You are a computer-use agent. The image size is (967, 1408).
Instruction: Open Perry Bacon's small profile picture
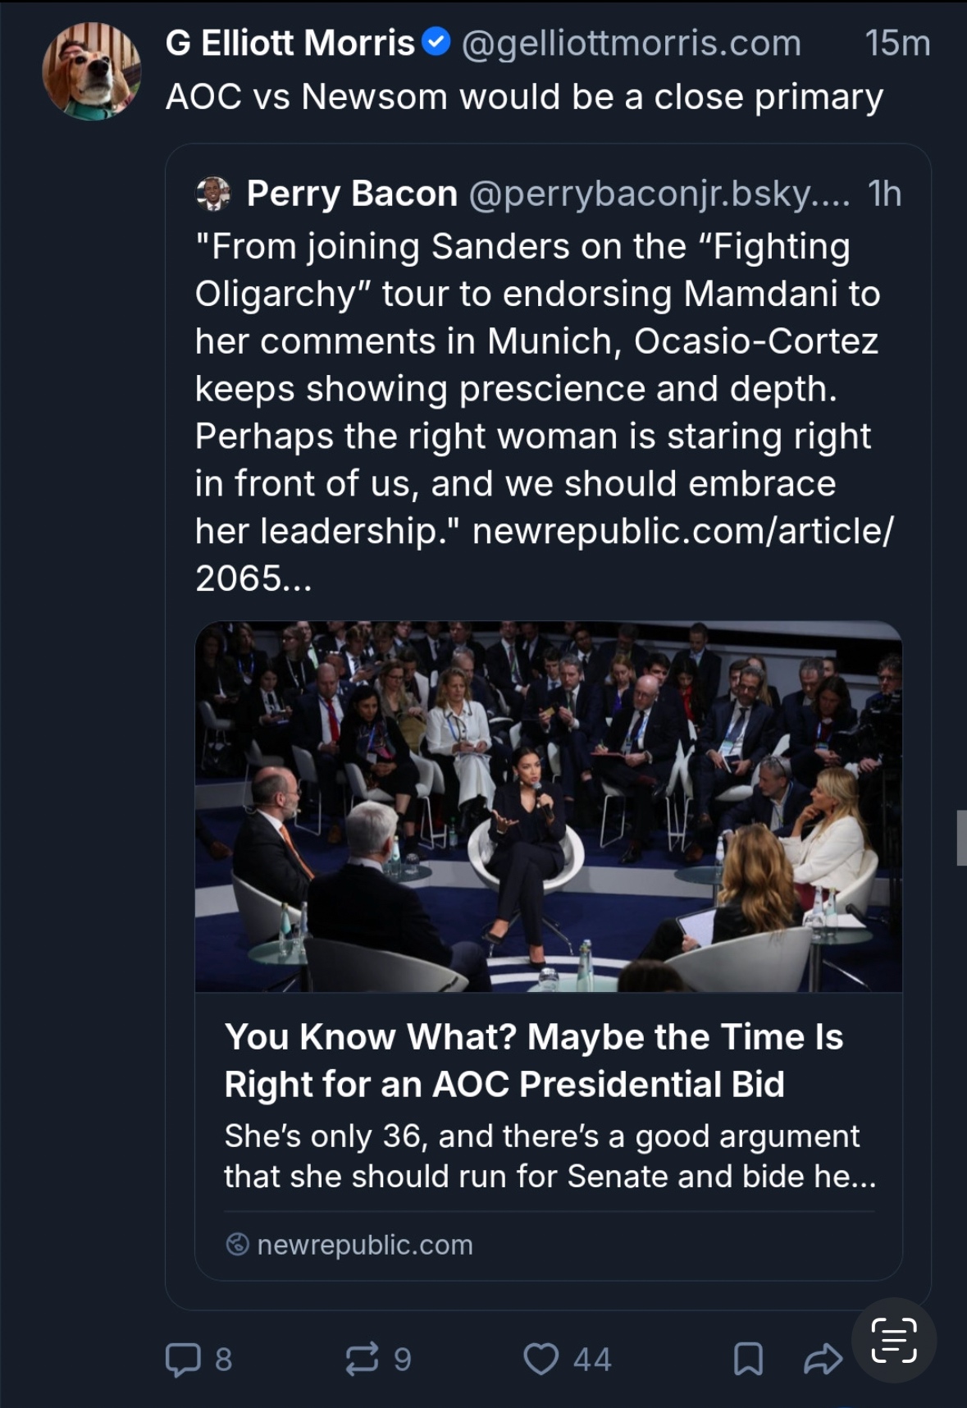(213, 194)
